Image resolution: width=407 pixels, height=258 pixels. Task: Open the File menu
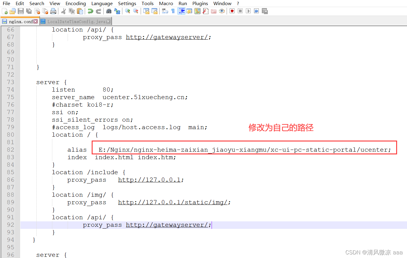click(x=6, y=4)
